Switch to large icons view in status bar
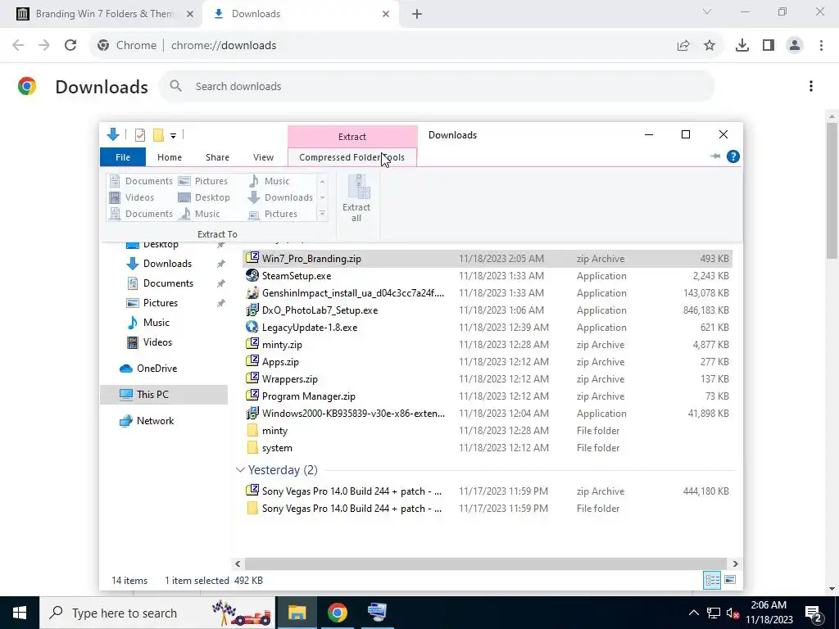This screenshot has width=839, height=629. pyautogui.click(x=730, y=580)
